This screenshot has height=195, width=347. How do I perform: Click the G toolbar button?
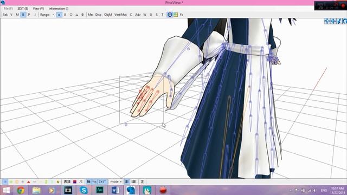click(x=151, y=15)
